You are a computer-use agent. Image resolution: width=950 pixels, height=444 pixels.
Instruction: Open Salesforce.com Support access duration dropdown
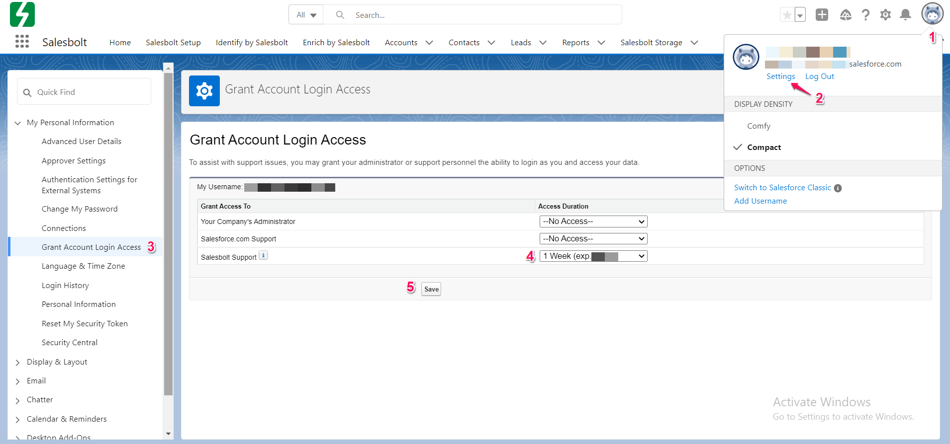click(x=593, y=239)
